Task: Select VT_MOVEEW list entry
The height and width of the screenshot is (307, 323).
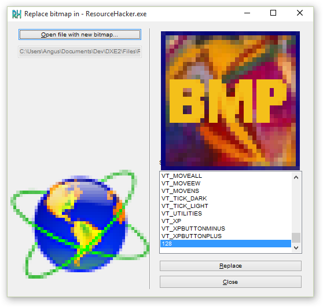Action: 226,183
